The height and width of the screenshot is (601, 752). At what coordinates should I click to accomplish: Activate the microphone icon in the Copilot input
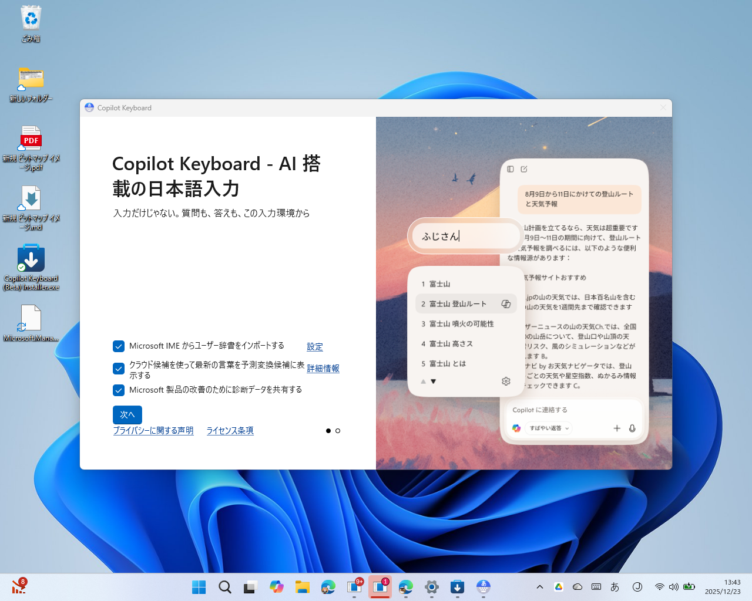click(x=632, y=428)
